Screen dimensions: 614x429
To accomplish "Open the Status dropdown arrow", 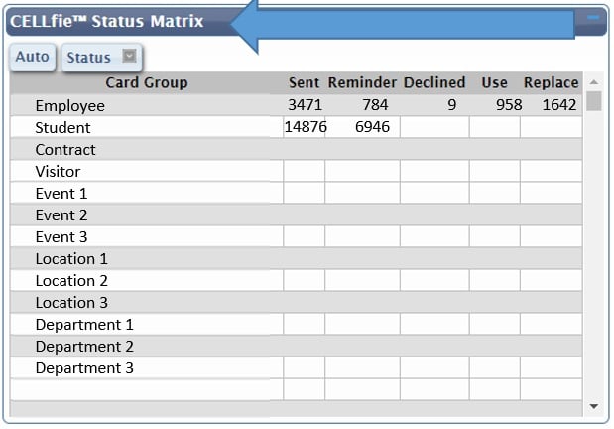I will pyautogui.click(x=130, y=56).
